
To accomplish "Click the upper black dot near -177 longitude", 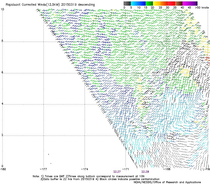I will click(x=49, y=154).
